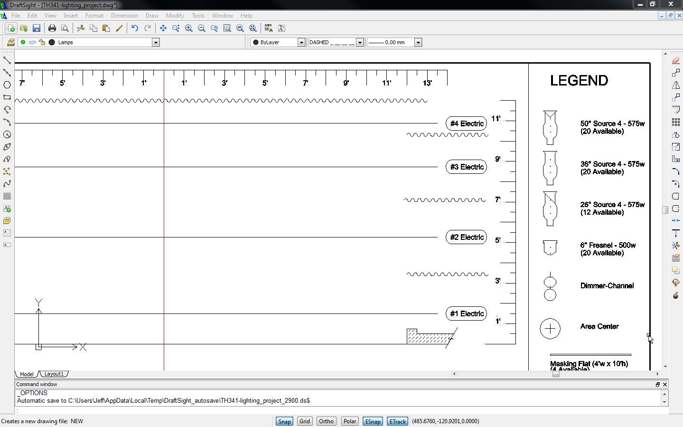Viewport: 683px width, 427px height.
Task: Select the Hatch fill tool
Action: [7, 196]
